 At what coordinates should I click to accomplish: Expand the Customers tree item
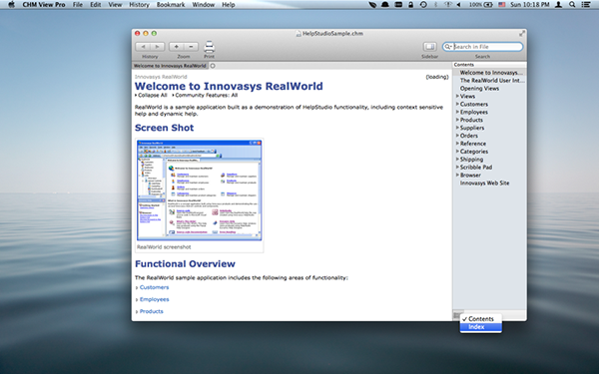coord(457,104)
